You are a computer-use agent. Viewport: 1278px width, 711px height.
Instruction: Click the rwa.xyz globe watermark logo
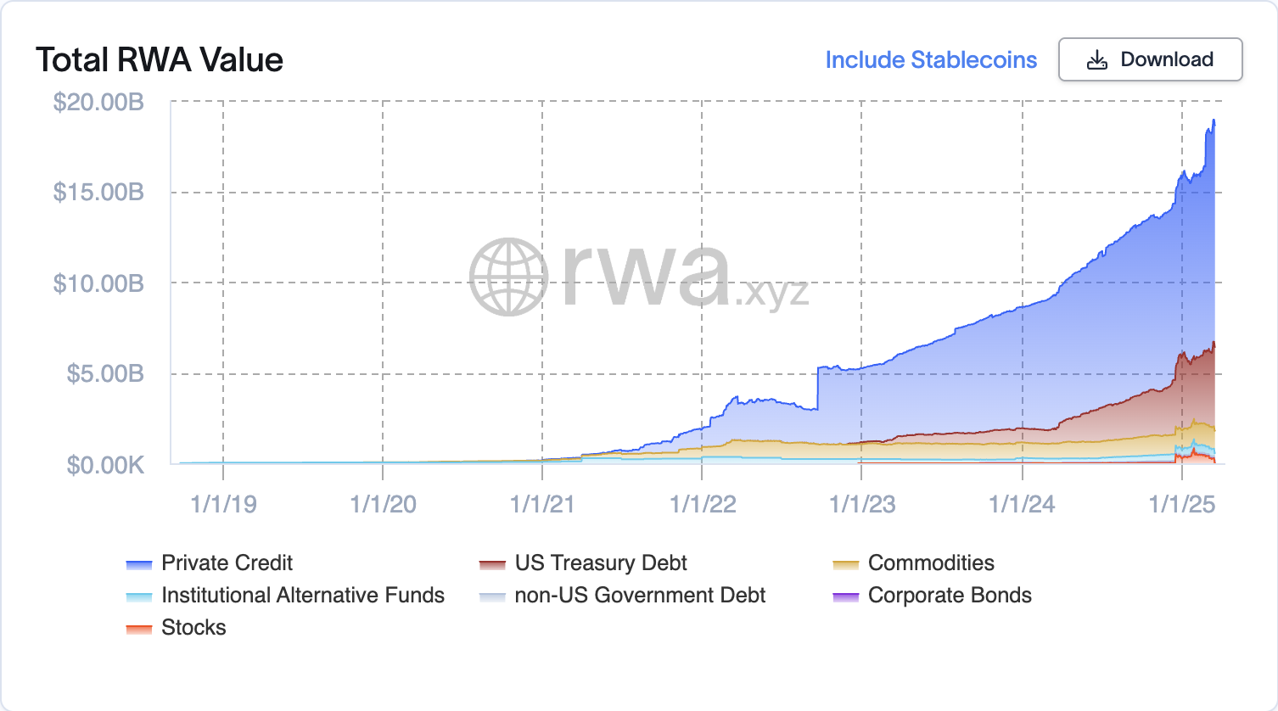pos(508,277)
